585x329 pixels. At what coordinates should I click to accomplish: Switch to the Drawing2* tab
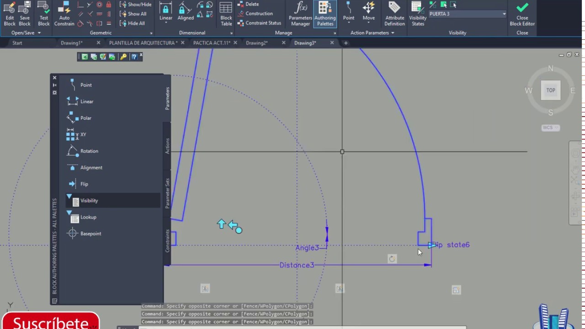pyautogui.click(x=256, y=43)
